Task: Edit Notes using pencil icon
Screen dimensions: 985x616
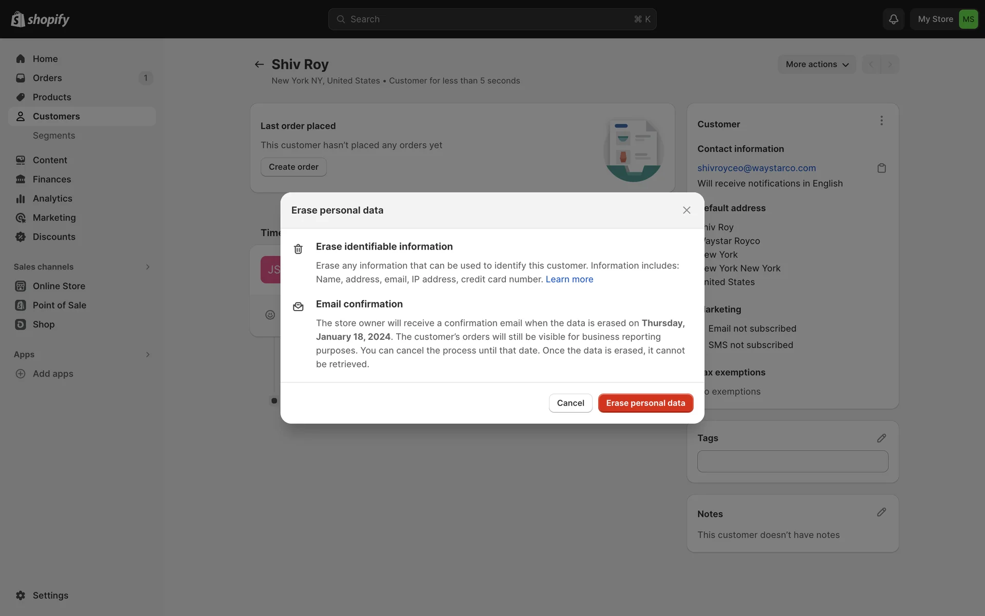Action: (881, 512)
